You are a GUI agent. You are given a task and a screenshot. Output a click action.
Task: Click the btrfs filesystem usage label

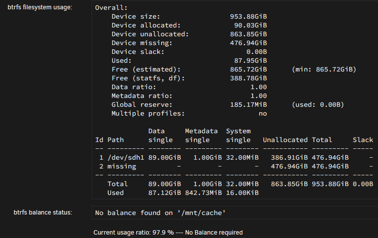click(40, 7)
